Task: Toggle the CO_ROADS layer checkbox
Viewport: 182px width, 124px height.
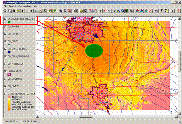Action: coord(5,27)
